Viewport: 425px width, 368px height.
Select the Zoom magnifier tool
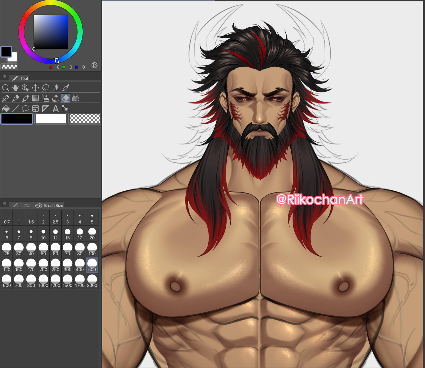(5, 88)
